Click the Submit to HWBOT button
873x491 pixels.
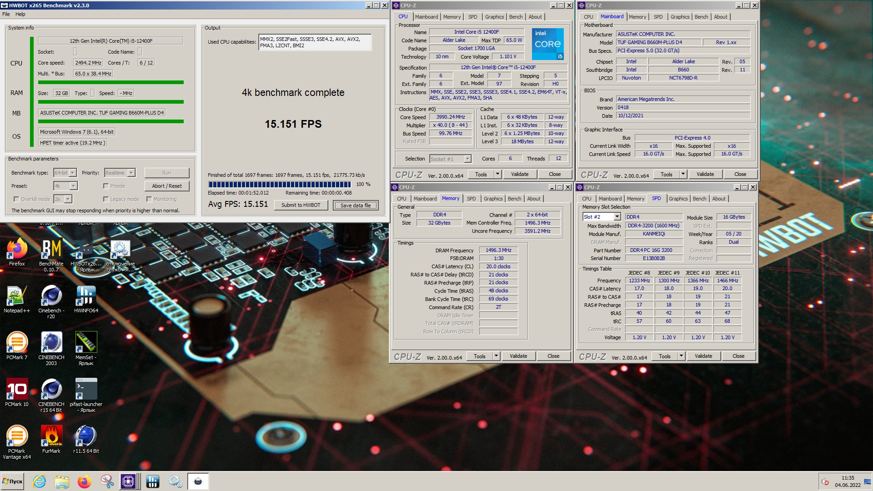pos(301,205)
